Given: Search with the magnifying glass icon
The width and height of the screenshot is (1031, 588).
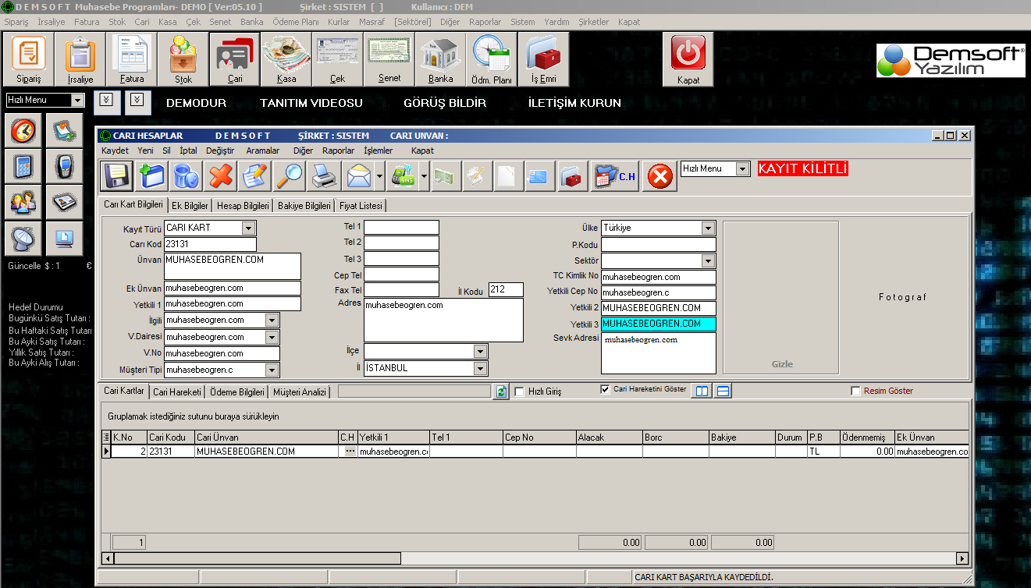Looking at the screenshot, I should click(289, 176).
